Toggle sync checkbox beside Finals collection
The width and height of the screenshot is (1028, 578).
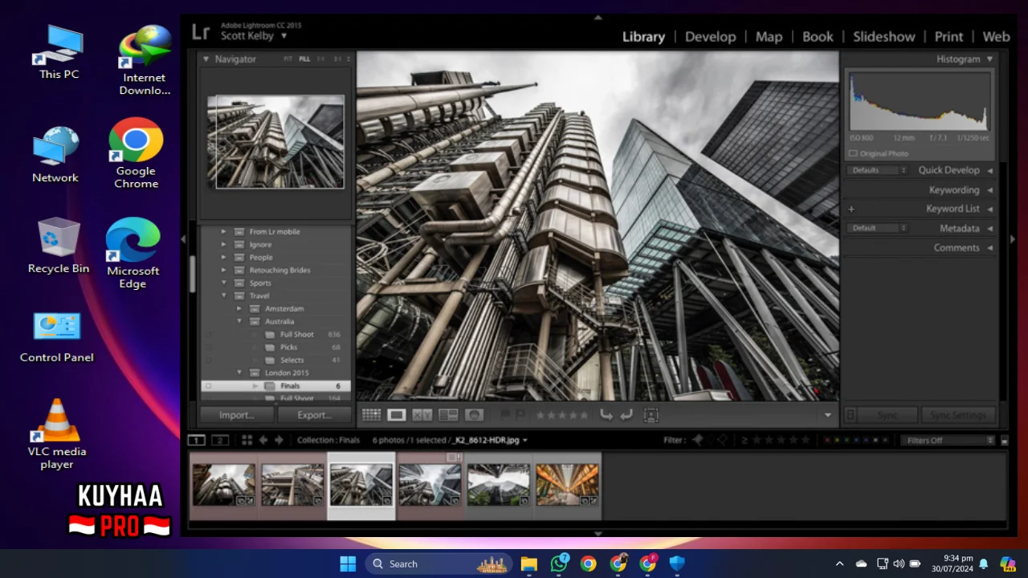[208, 386]
